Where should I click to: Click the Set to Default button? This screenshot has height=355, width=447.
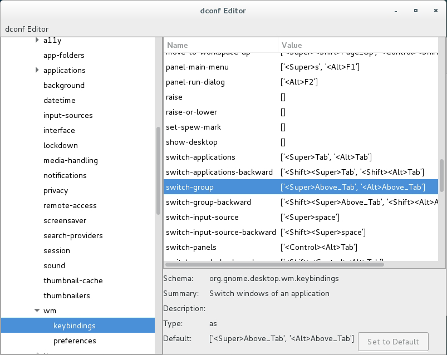tap(393, 341)
